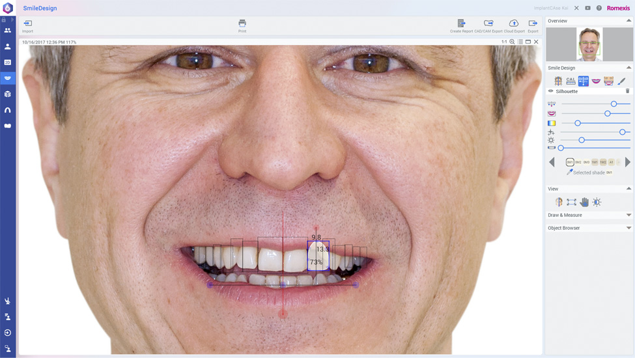
Task: Toggle the sidebar lock icon
Action: click(4, 20)
